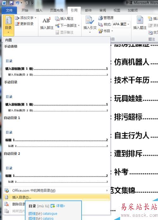The height and width of the screenshot is (220, 158).
Task: Choose the 自动目录 2 table of contents
Action: 57,169
